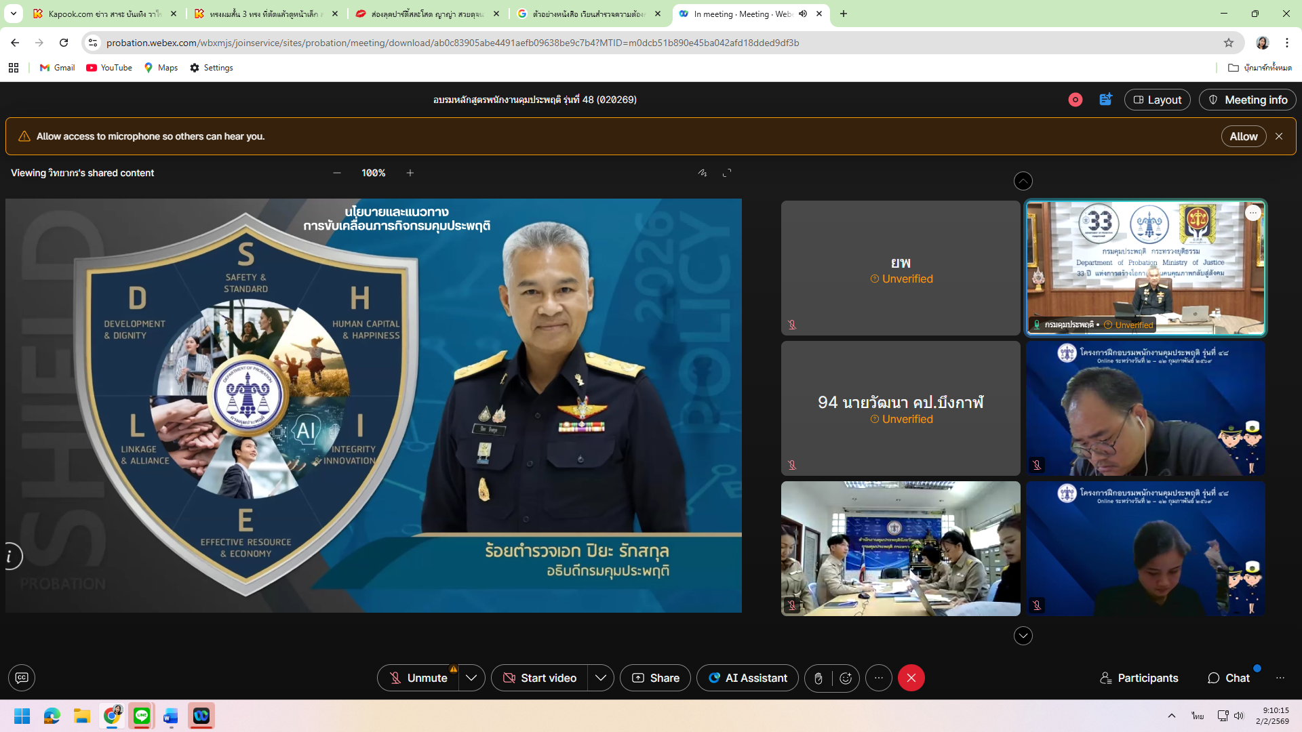Click the raise hand icon
Screen dimensions: 1302x732
pyautogui.click(x=818, y=678)
